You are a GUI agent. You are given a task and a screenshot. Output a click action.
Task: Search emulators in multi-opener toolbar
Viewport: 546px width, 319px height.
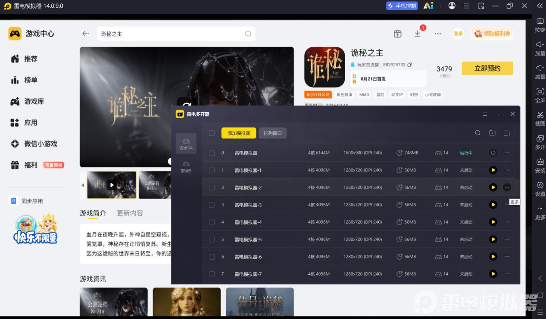pos(478,133)
